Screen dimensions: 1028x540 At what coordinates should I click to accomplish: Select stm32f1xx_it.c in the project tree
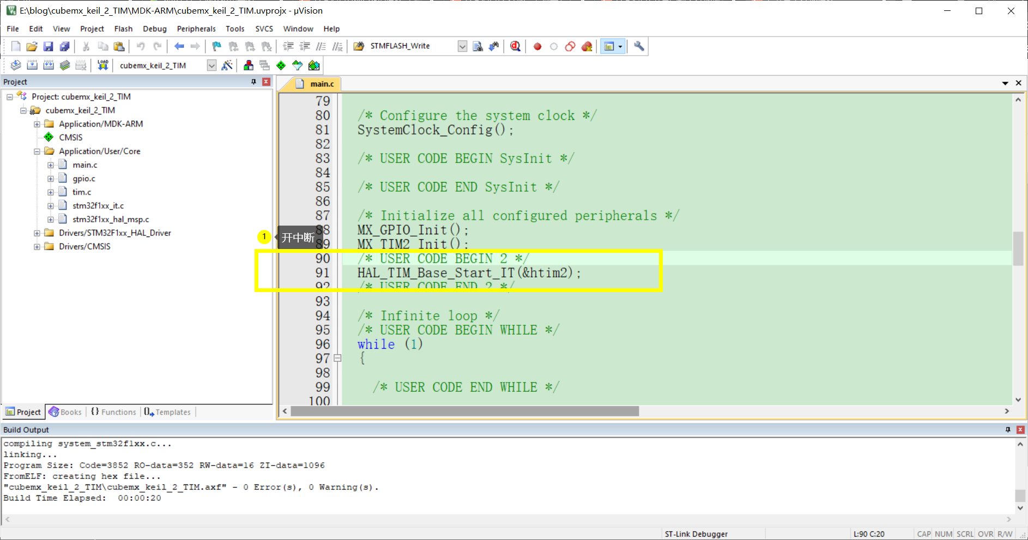click(x=98, y=205)
